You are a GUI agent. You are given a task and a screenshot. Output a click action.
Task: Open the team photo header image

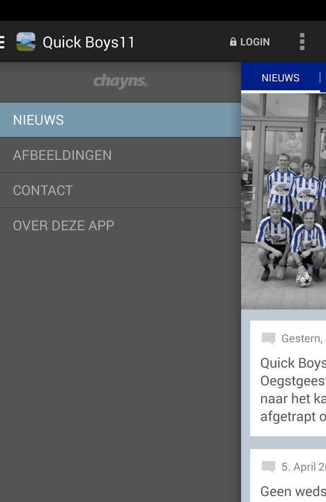pyautogui.click(x=284, y=201)
